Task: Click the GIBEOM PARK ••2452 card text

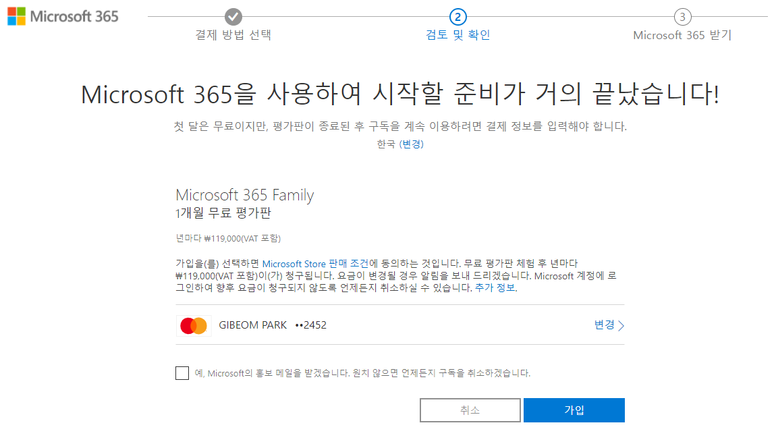Action: 273,325
